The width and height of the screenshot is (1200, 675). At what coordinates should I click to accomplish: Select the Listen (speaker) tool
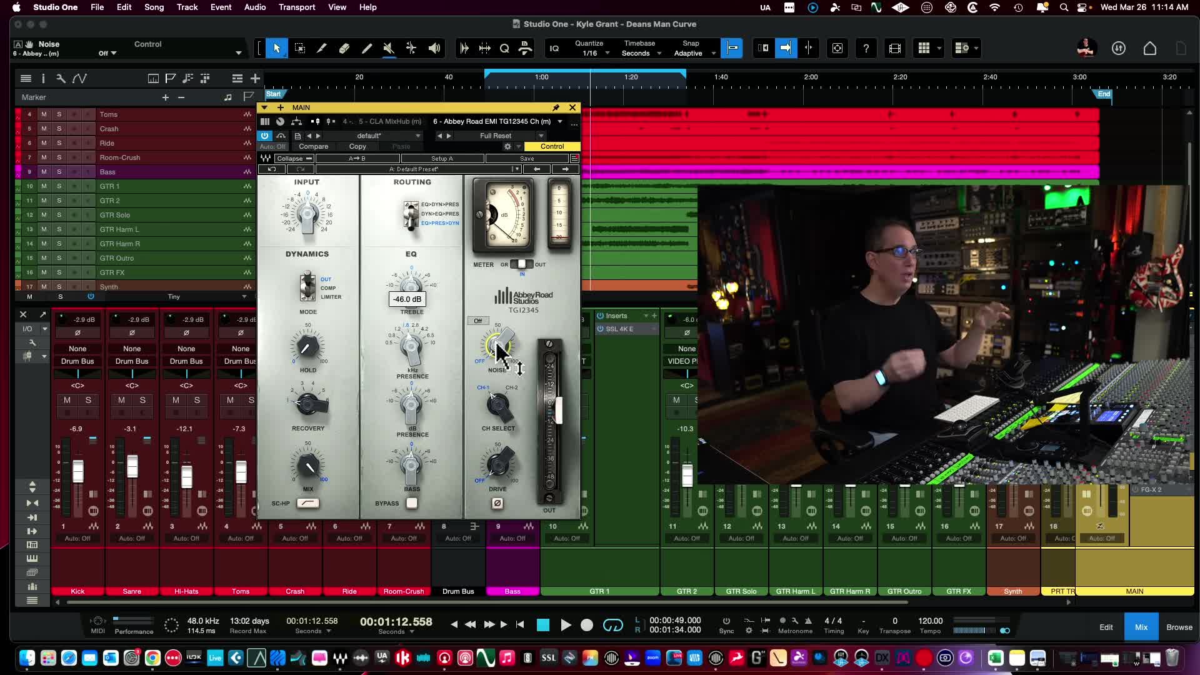[434, 48]
